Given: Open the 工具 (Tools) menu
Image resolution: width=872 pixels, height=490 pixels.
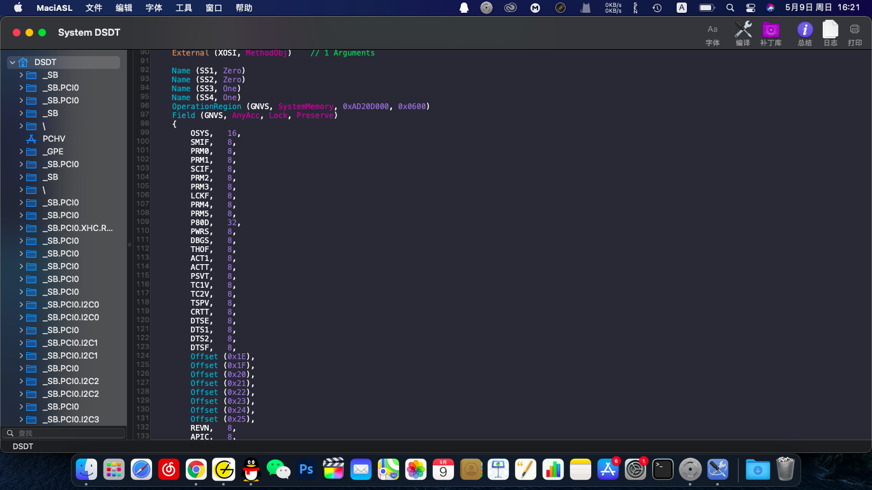Looking at the screenshot, I should [x=184, y=8].
